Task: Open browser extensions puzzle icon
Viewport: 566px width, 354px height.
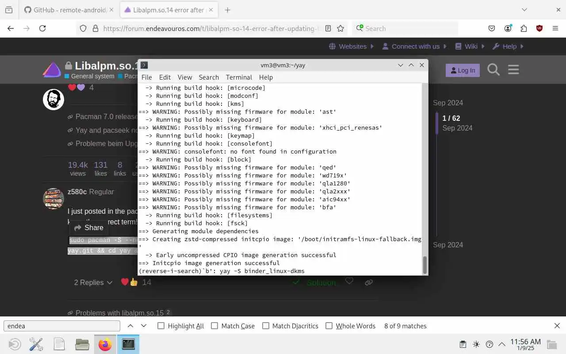Action: pyautogui.click(x=524, y=28)
